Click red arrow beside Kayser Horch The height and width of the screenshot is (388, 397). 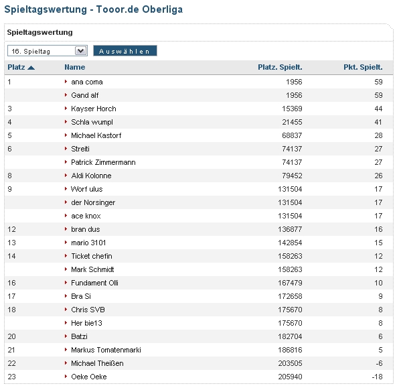point(66,109)
